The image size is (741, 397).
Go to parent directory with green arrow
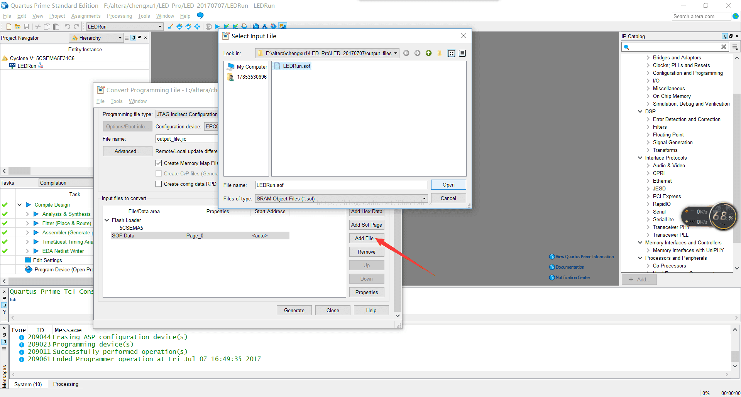point(428,53)
